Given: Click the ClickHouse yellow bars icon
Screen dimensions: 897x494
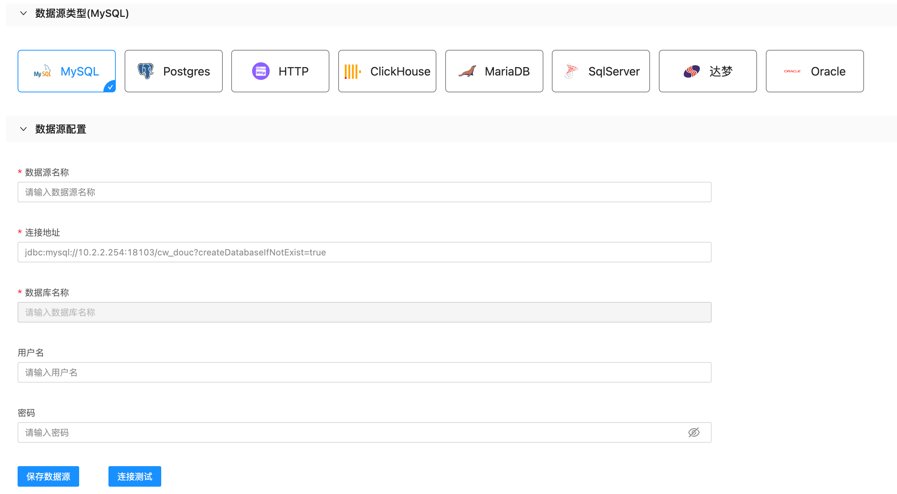Looking at the screenshot, I should click(x=352, y=71).
